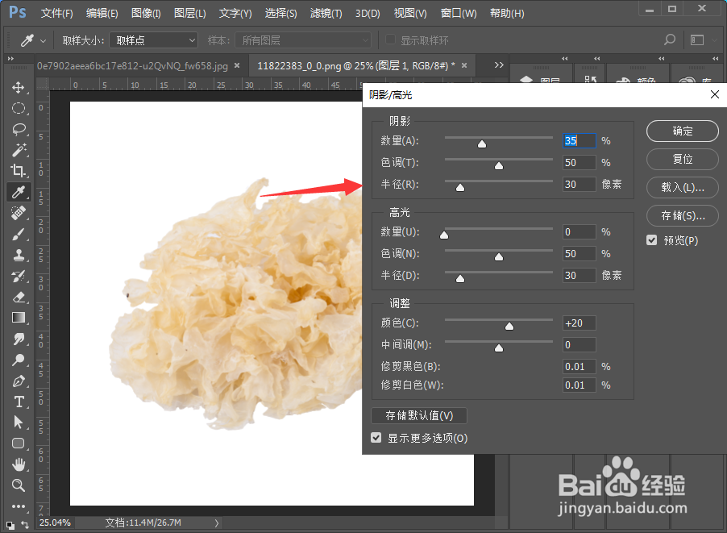The height and width of the screenshot is (533, 727).
Task: Select the Healing Brush tool
Action: (x=19, y=213)
